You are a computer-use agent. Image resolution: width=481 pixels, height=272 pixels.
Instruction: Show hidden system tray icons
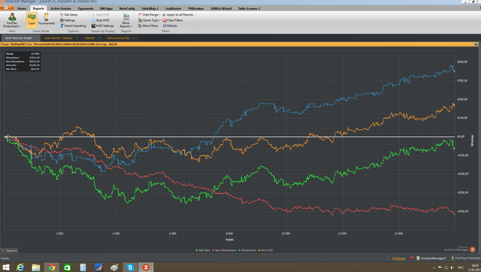434,268
